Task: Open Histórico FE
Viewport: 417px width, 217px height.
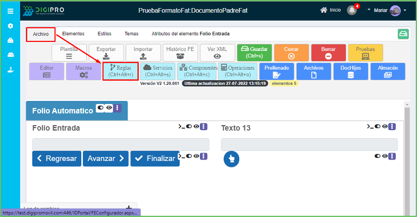Action: pyautogui.click(x=180, y=53)
